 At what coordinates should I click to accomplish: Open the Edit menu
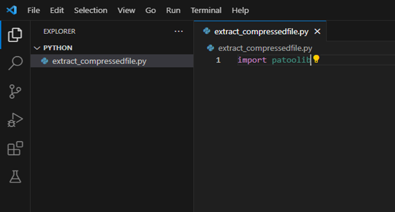point(57,10)
